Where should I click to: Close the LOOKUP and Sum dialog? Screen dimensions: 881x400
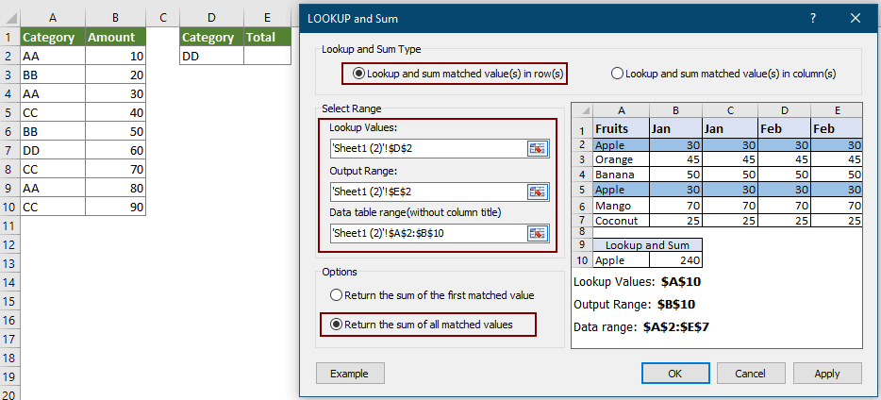[x=856, y=18]
